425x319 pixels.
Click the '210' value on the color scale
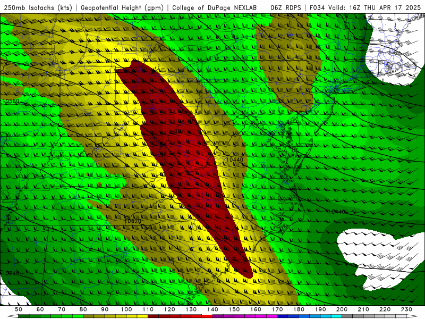[x=363, y=309]
